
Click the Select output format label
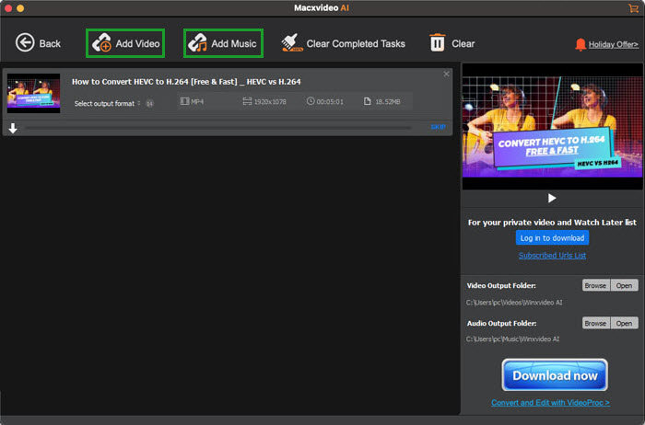pos(104,103)
